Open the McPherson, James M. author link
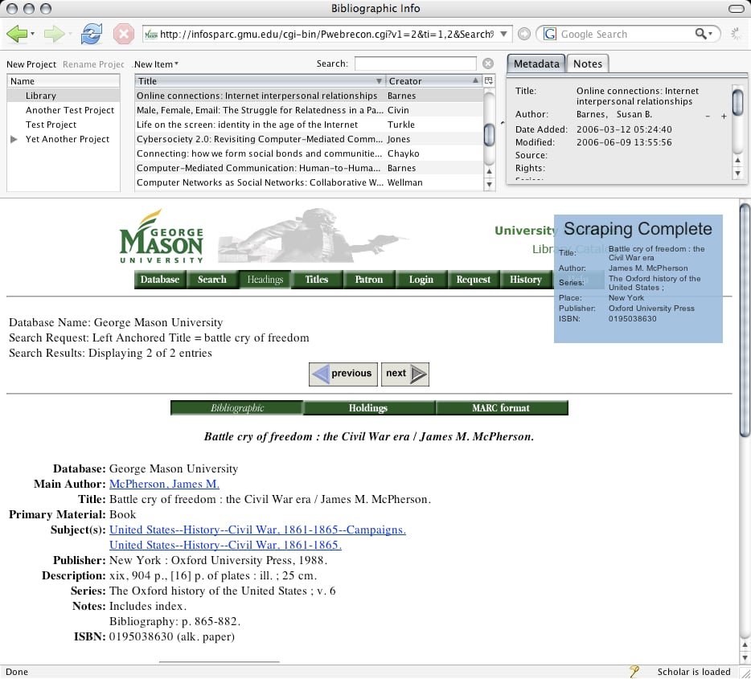The height and width of the screenshot is (679, 751). pyautogui.click(x=164, y=484)
